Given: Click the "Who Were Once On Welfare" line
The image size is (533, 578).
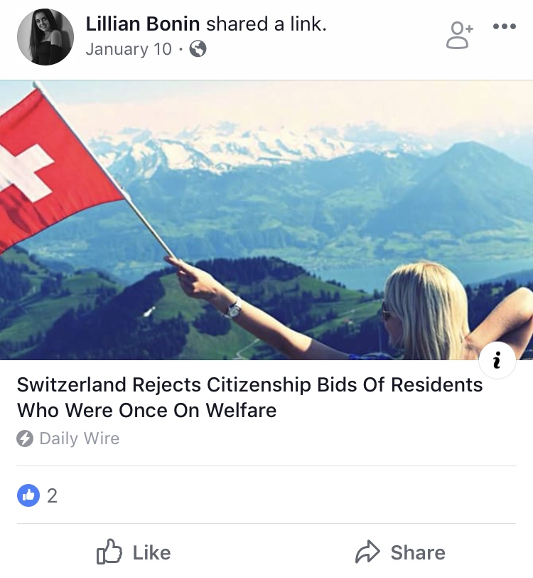Looking at the screenshot, I should click(x=146, y=410).
